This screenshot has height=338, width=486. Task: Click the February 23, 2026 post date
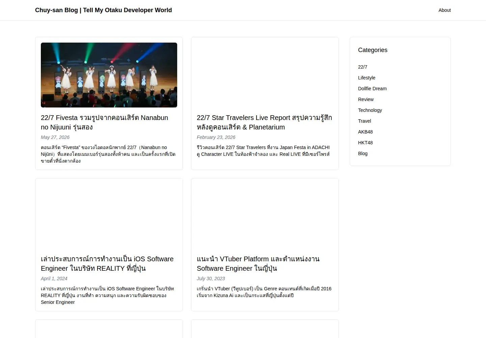coord(216,137)
